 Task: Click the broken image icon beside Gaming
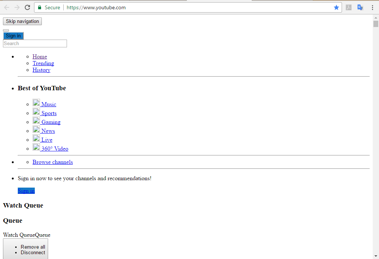pyautogui.click(x=36, y=121)
